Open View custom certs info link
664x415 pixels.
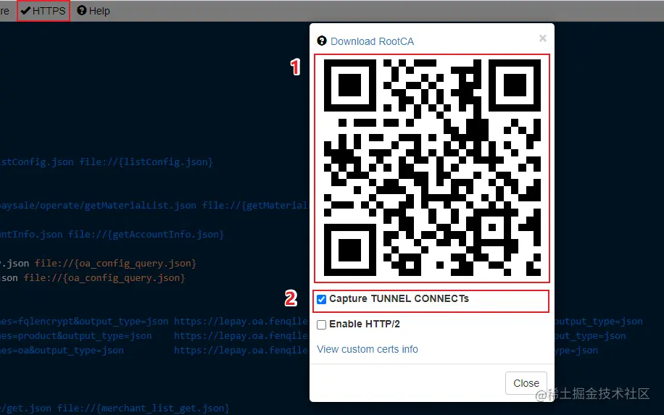[367, 349]
